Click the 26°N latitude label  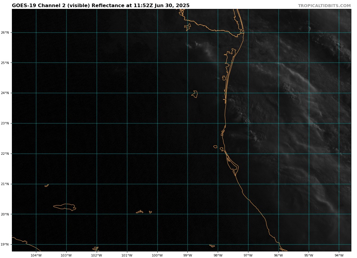pos(5,32)
